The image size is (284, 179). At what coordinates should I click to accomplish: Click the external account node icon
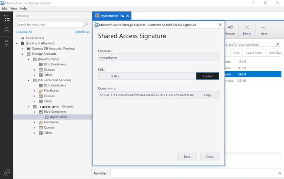tap(35, 107)
